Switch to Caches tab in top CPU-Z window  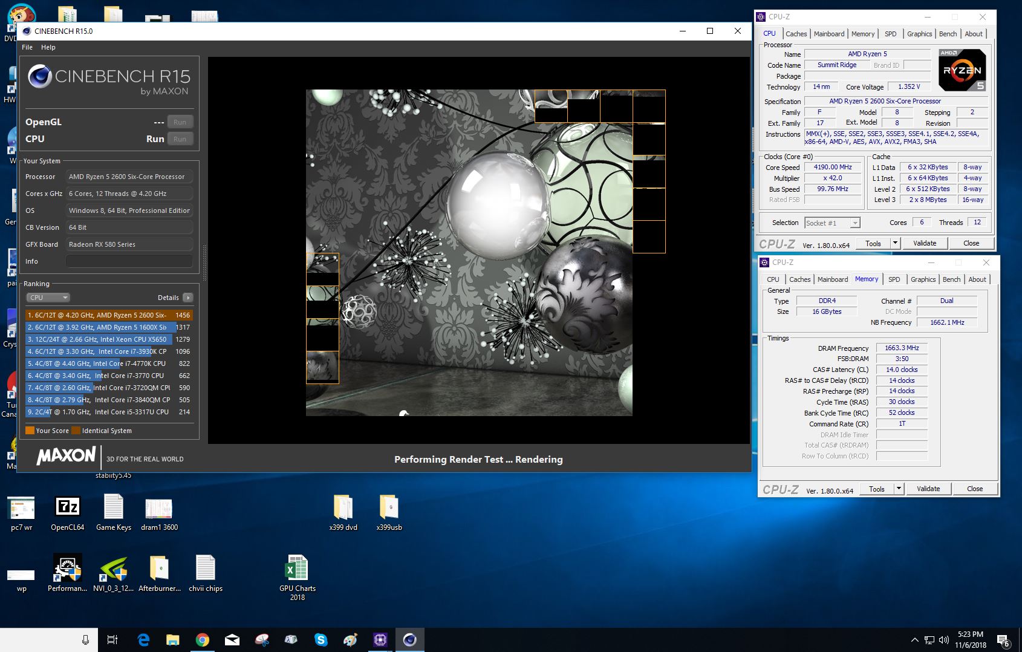coord(796,34)
